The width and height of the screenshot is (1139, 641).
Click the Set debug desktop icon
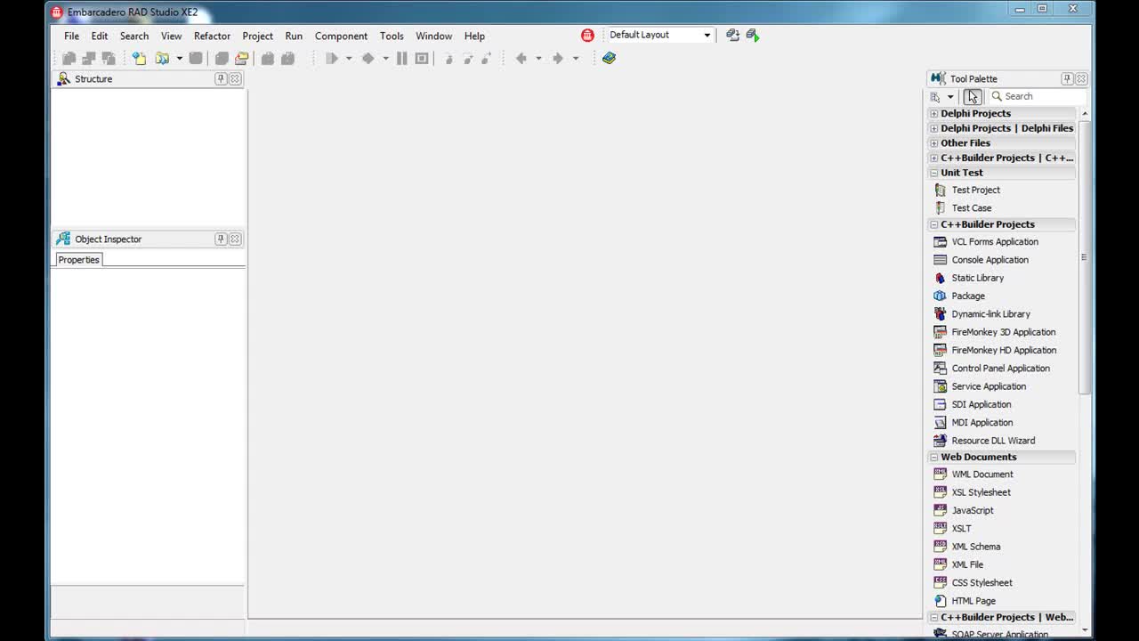coord(753,35)
